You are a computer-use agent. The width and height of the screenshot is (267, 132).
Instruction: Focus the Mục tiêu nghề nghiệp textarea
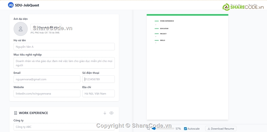(64, 63)
